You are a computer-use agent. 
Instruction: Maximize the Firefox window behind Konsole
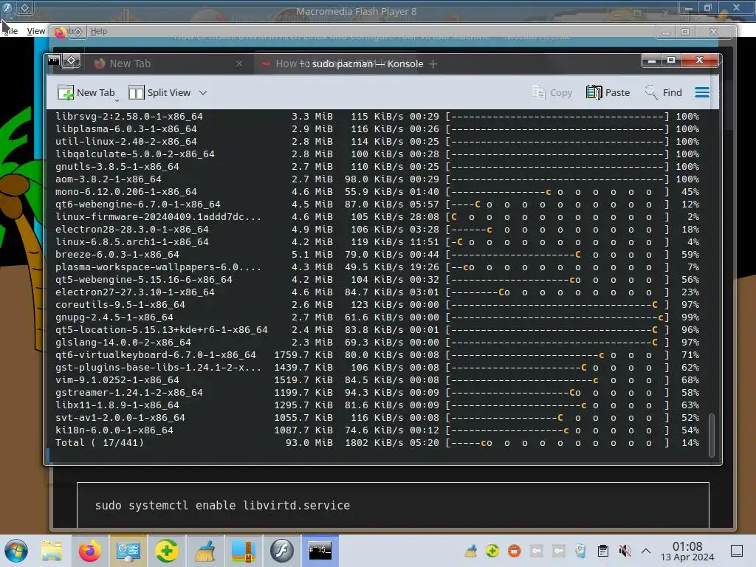click(x=685, y=32)
